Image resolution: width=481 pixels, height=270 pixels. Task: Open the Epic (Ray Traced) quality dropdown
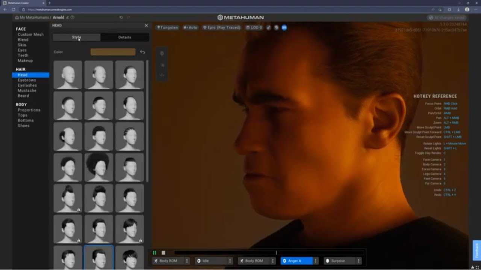pos(221,27)
